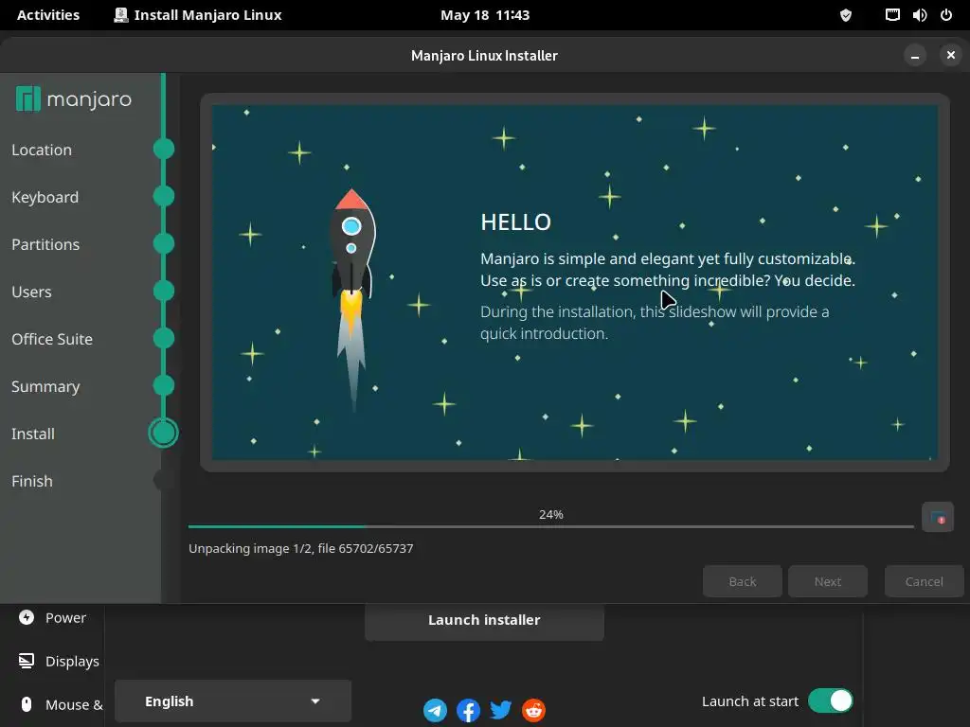Click the Power label in Settings window
The width and height of the screenshot is (970, 727).
click(65, 617)
